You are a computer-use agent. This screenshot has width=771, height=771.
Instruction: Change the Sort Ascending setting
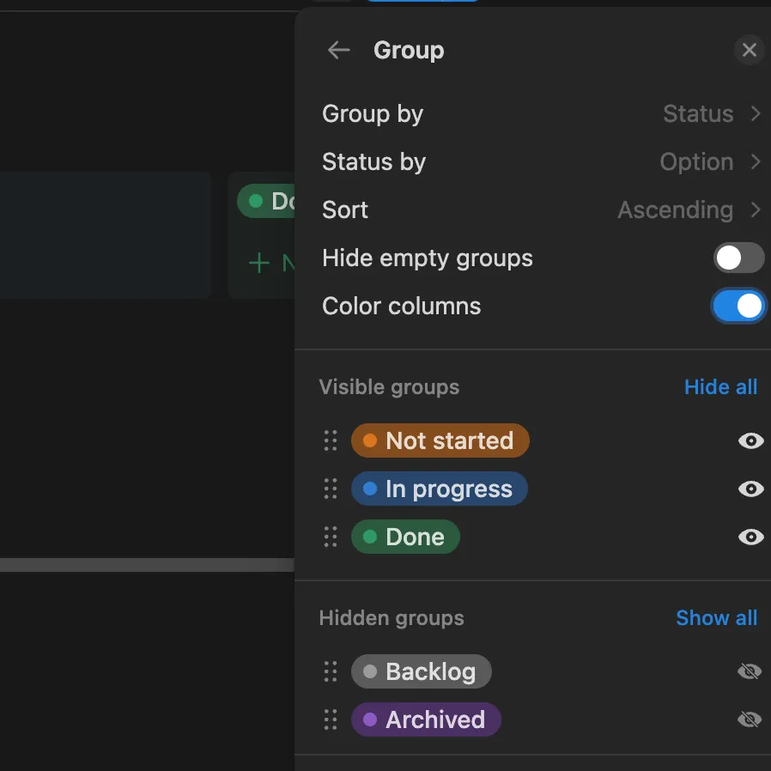coord(541,210)
